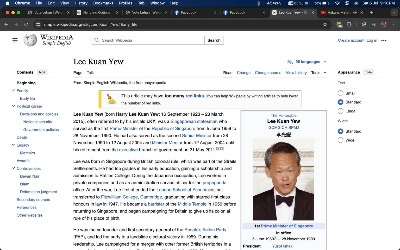Hide the Appearance panel

pyautogui.click(x=368, y=72)
